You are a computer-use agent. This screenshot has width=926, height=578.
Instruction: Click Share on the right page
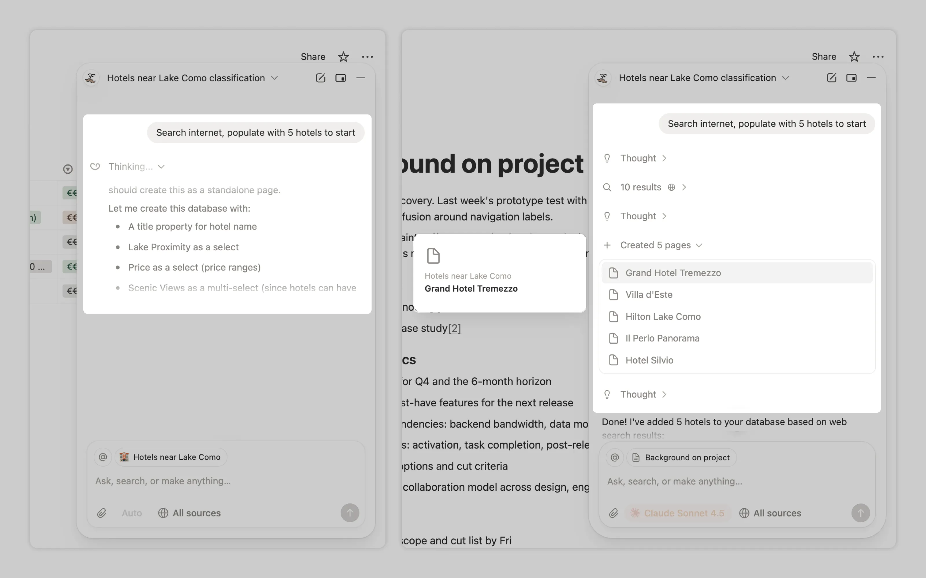[x=824, y=57]
